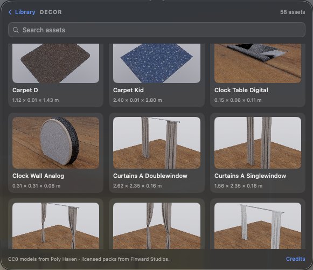Click the 'Curtains A Singlewindow' asset name
The height and width of the screenshot is (270, 313).
pos(250,176)
